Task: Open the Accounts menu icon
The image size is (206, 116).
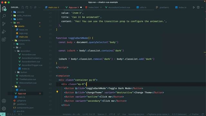Action: pyautogui.click(x=4, y=101)
